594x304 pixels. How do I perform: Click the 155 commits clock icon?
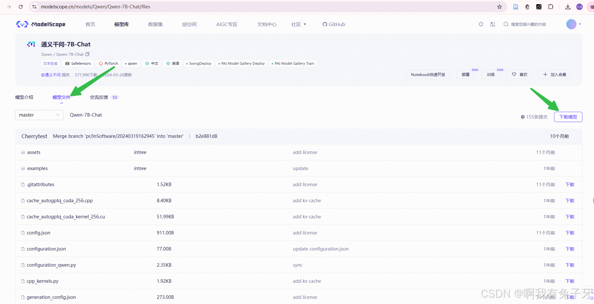pyautogui.click(x=523, y=117)
